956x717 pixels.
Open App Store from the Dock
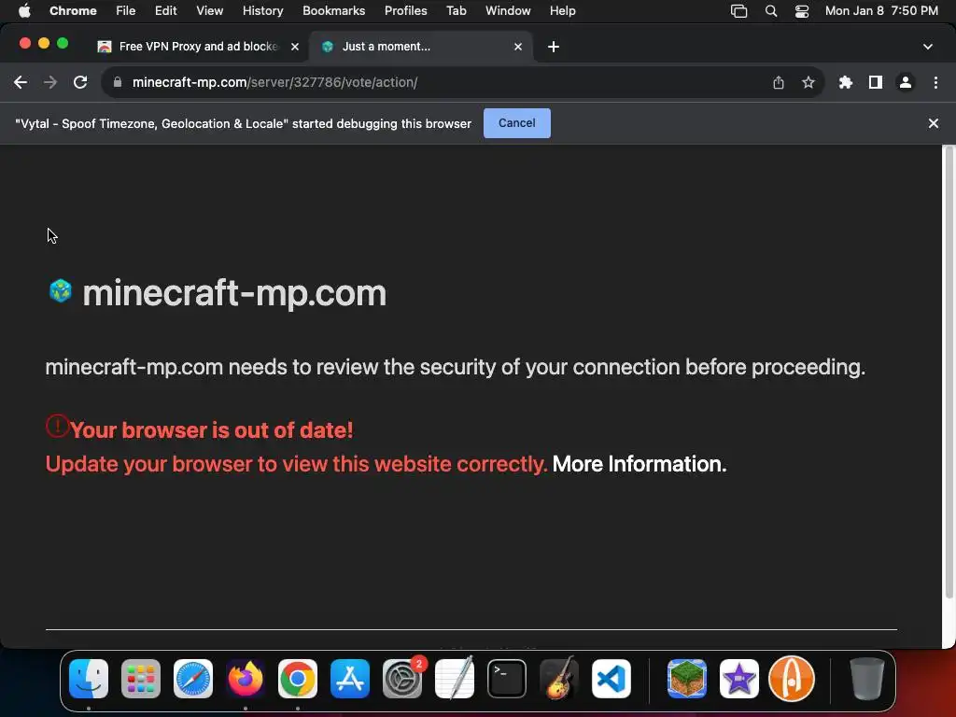(x=350, y=679)
